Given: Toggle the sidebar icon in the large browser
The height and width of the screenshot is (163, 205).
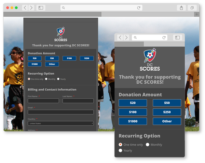Looking at the screenshot, I should [x=41, y=8].
